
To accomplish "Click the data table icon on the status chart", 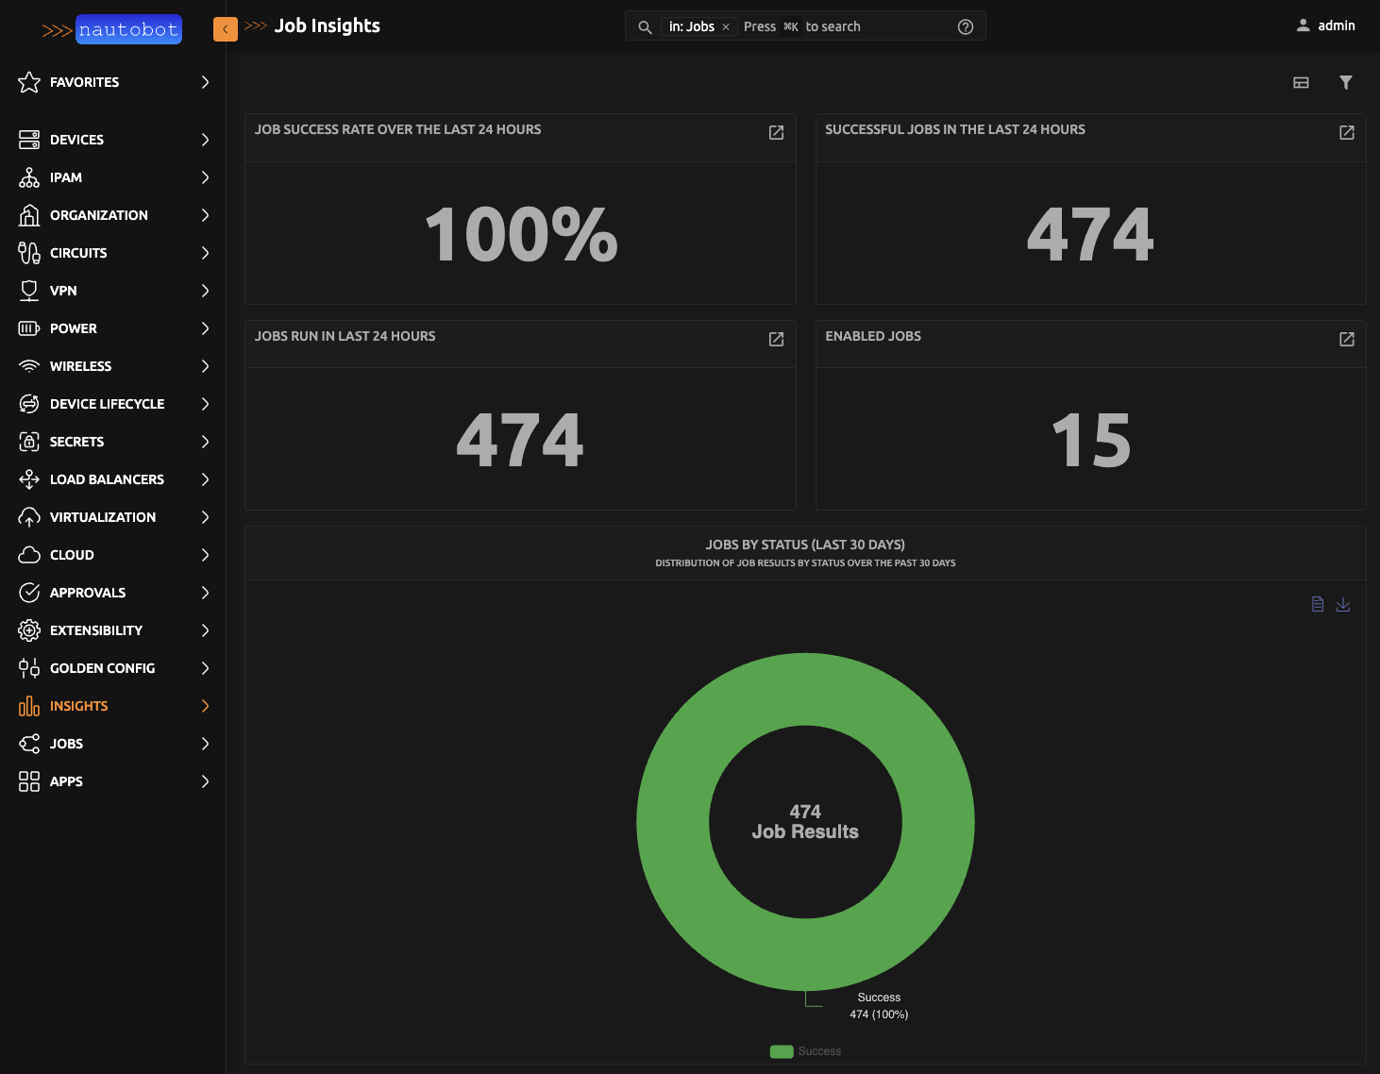I will 1318,604.
